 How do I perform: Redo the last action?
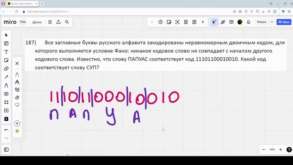coord(6,138)
